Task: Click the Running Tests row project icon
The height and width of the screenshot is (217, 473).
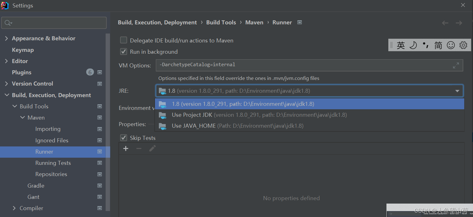Action: (x=100, y=163)
